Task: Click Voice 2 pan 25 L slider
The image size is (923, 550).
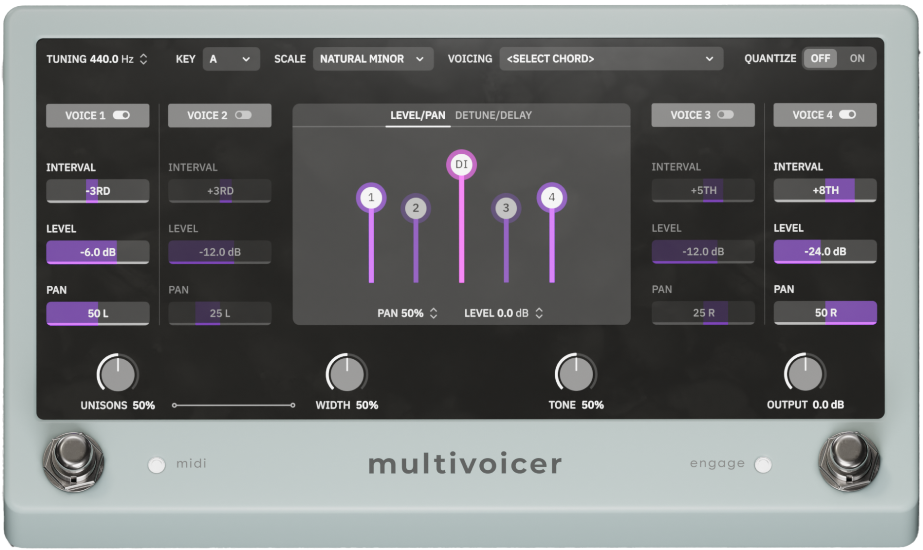Action: click(x=220, y=313)
